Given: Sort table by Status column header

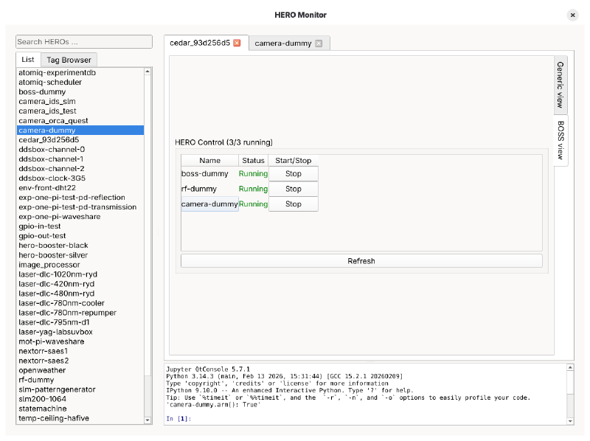Looking at the screenshot, I should tap(253, 160).
